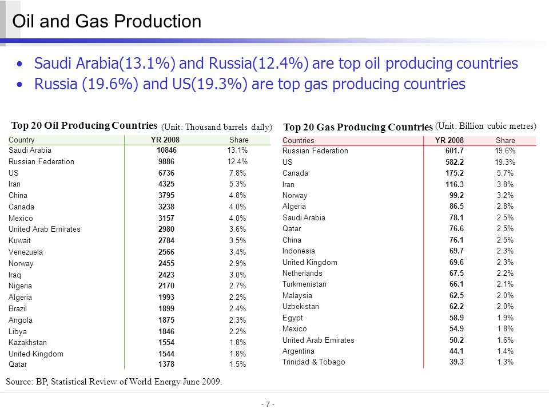
Task: Click 'Turkmenistan' row name
Action: click(x=304, y=284)
